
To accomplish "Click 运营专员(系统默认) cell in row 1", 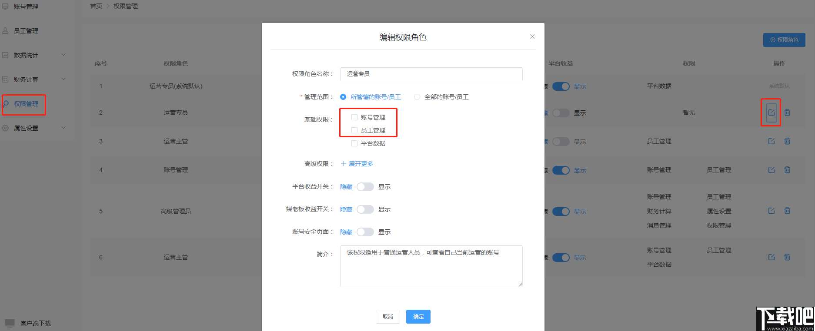I will 176,86.
